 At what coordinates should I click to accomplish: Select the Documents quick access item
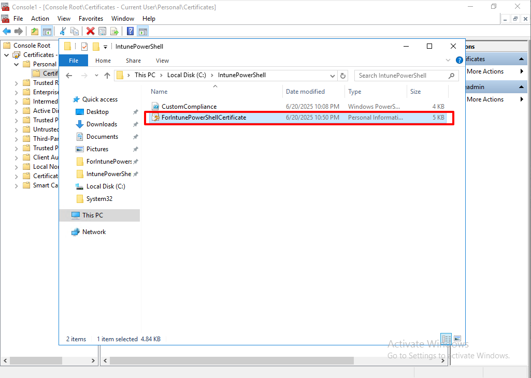coord(102,137)
